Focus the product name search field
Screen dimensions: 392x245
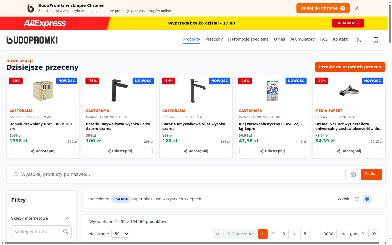(x=178, y=174)
